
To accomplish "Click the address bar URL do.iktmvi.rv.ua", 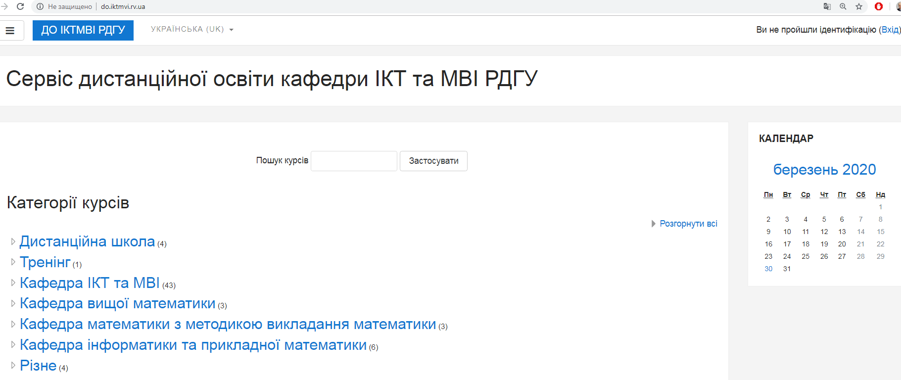I will pos(123,6).
